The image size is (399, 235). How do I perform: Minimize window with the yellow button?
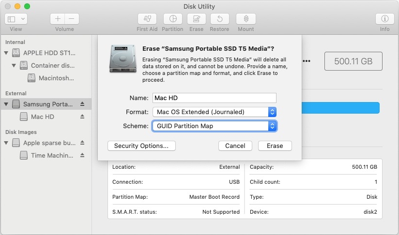pyautogui.click(x=17, y=6)
